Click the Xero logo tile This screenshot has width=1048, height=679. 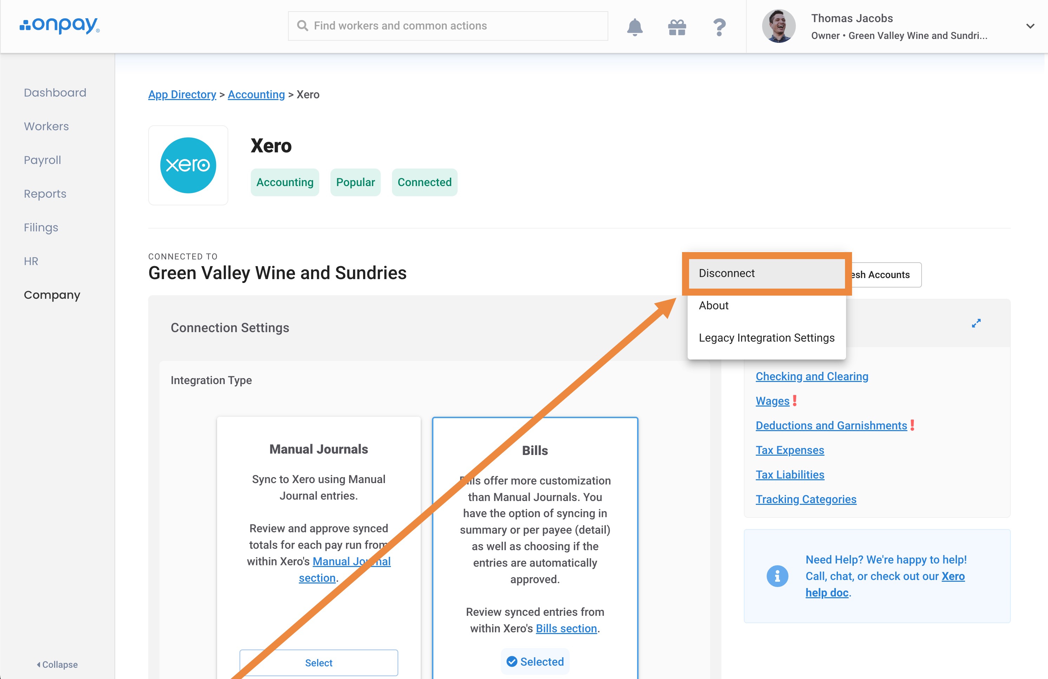click(x=188, y=165)
